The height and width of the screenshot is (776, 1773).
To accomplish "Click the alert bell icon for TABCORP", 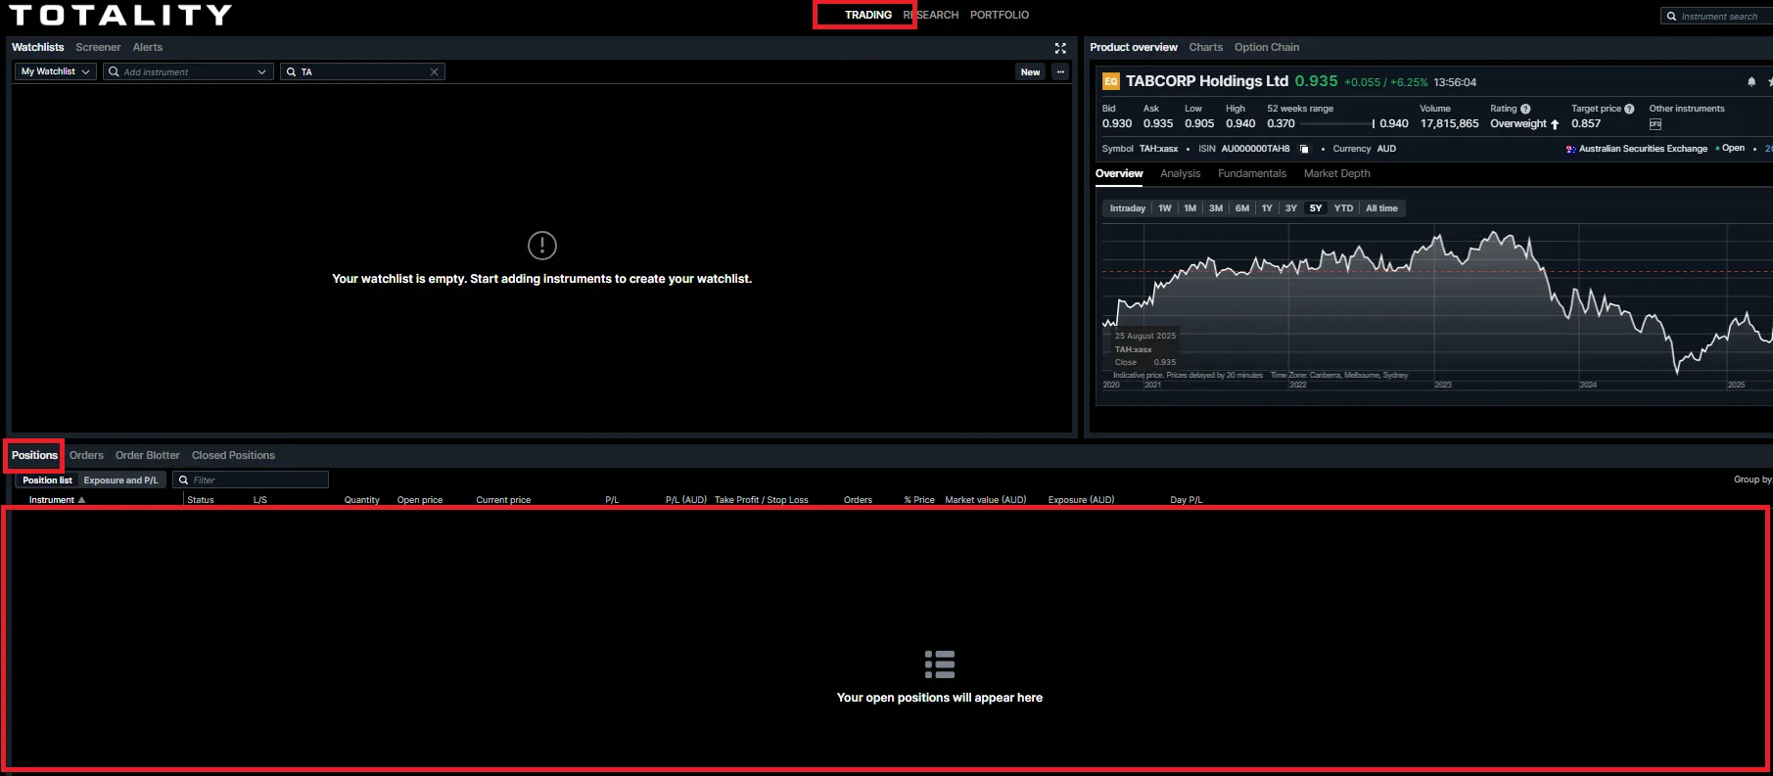I will 1751,81.
